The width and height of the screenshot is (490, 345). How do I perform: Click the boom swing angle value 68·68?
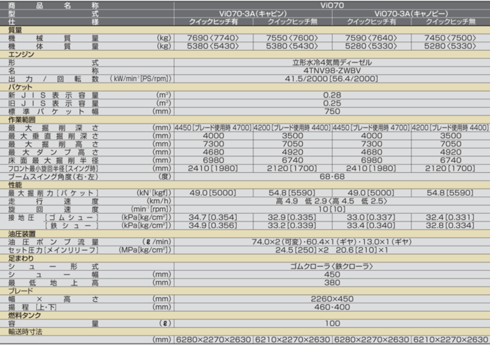pos(332,177)
